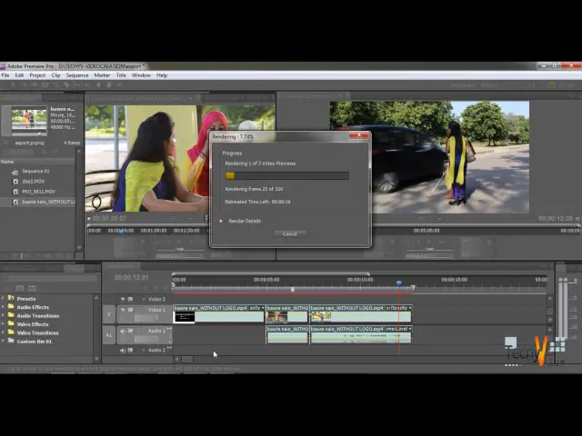Toggle sync lock on Audio 1 track

(130, 331)
